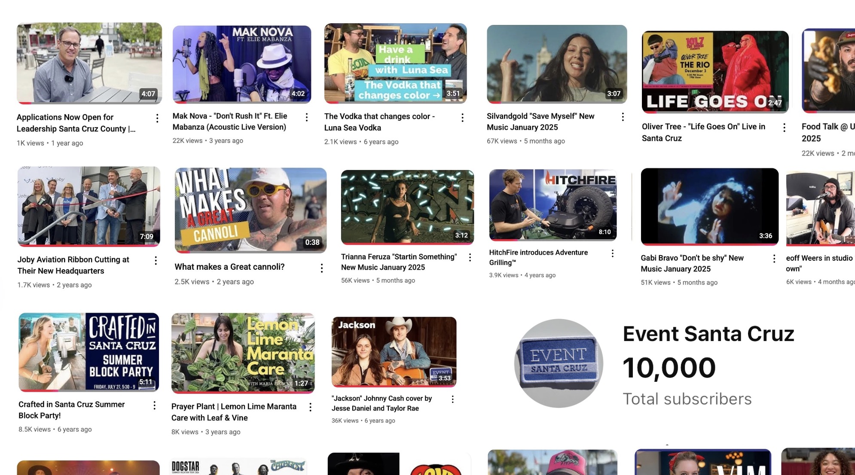This screenshot has height=475, width=855.
Task: Click the What Makes a Great Cannoli thumbnail
Action: (250, 210)
